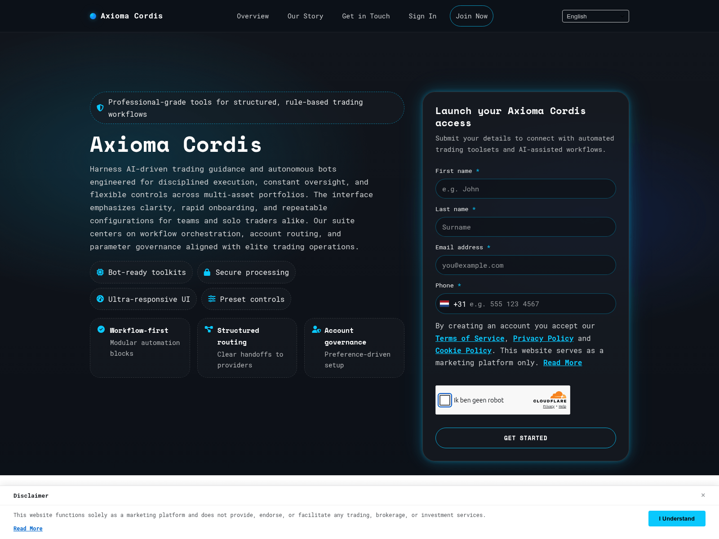Click Read More in the Disclaimer banner
The image size is (719, 539).
click(28, 529)
